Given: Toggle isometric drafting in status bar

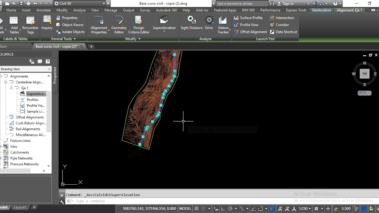Looking at the screenshot, I should [x=241, y=209].
